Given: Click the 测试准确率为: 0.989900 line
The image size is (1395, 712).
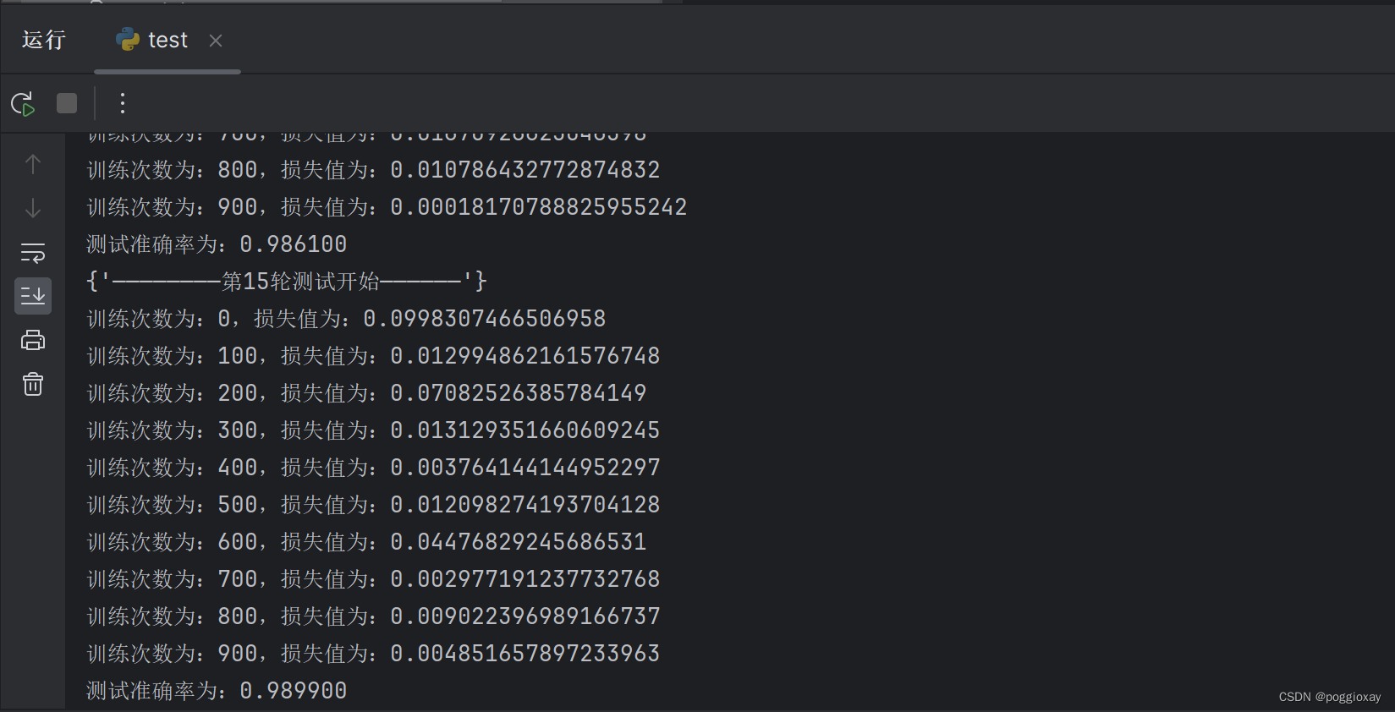Looking at the screenshot, I should [x=217, y=691].
